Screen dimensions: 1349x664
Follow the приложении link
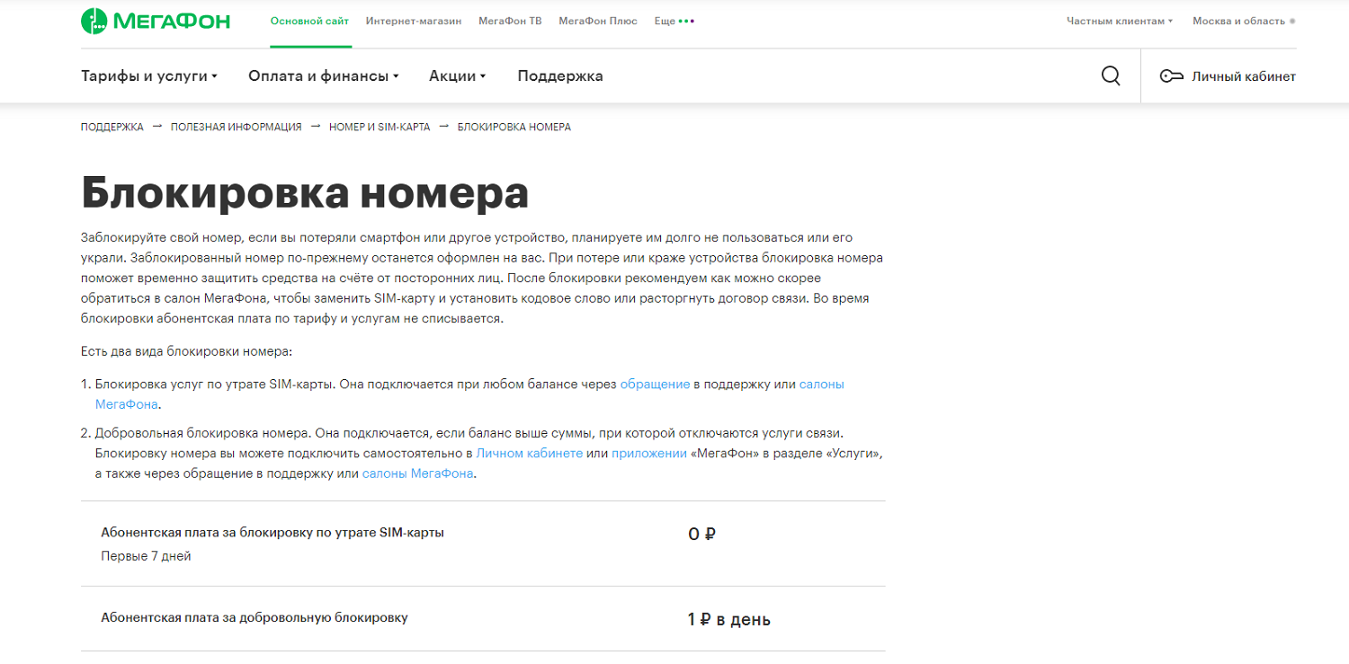649,453
